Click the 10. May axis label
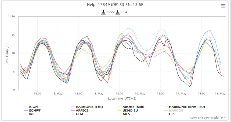Viewport: 231px width, 122px height. 140,94
